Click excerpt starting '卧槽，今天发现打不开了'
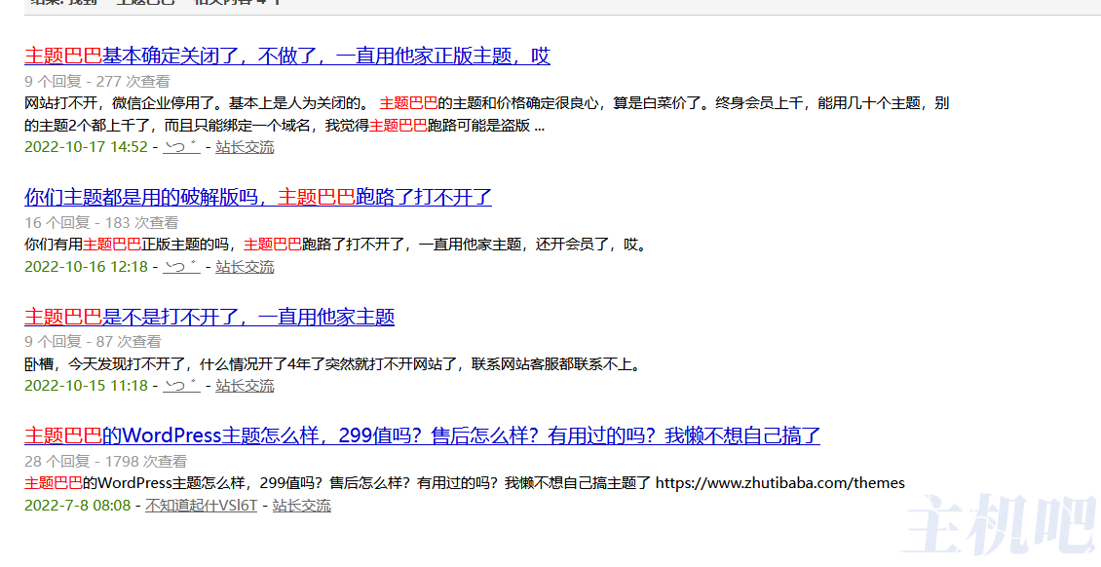The height and width of the screenshot is (567, 1101). (x=334, y=364)
